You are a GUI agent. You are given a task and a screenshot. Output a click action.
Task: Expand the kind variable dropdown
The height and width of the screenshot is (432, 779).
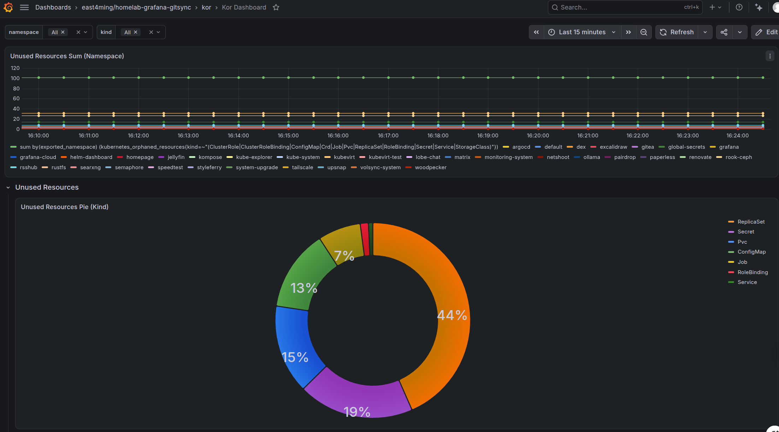158,32
